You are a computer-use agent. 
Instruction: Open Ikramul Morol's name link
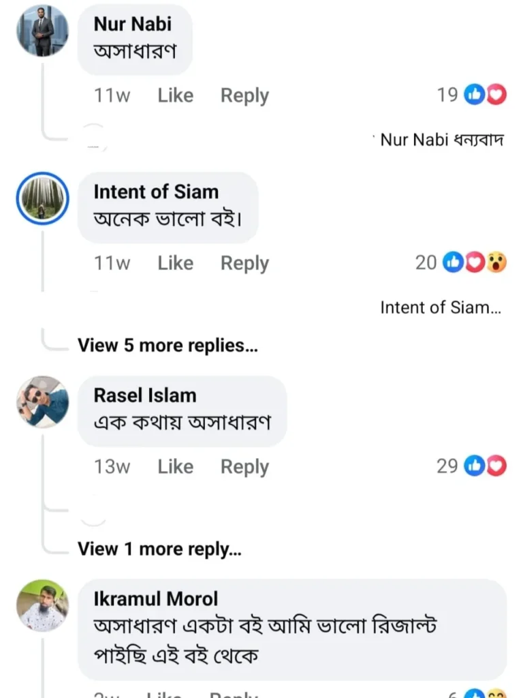(156, 599)
